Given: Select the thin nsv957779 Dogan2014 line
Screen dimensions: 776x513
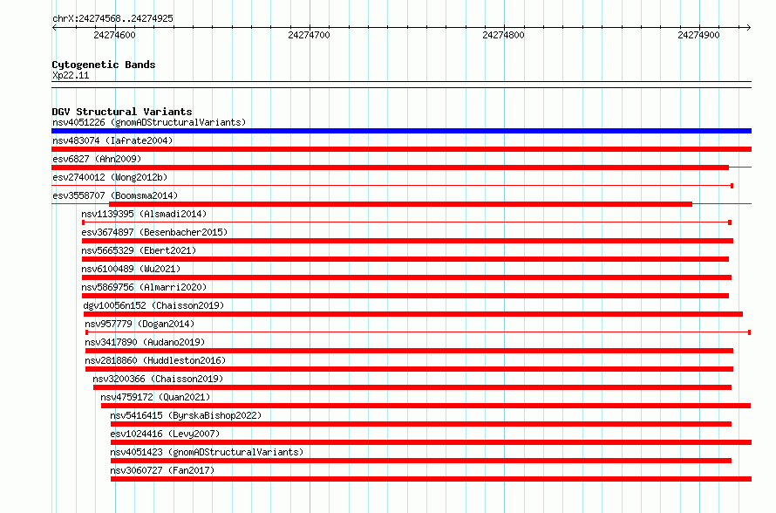Looking at the screenshot, I should 419,332.
